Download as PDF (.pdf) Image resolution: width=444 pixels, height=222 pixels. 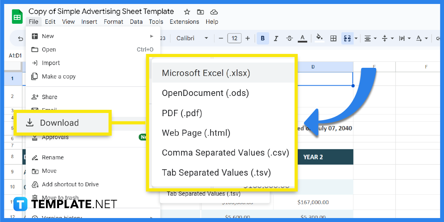pos(222,113)
